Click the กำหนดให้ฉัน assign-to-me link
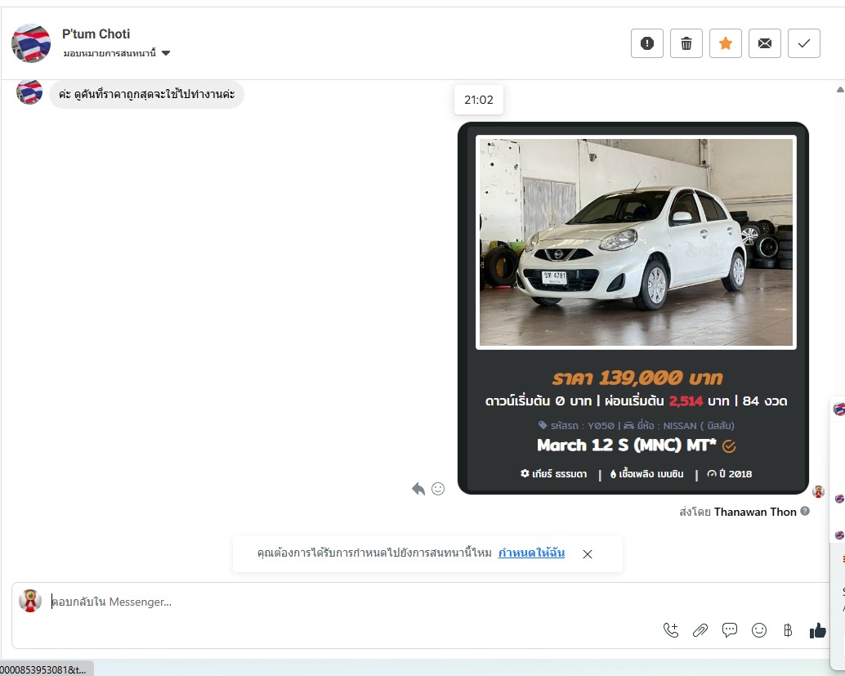Viewport: 845px width, 676px height. 531,553
